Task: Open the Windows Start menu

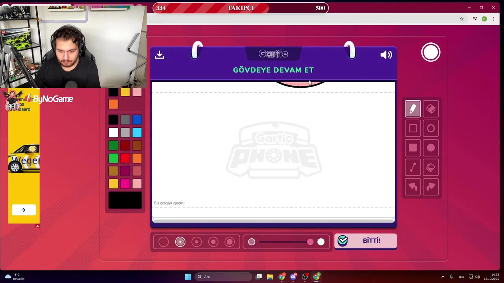Action: point(188,277)
